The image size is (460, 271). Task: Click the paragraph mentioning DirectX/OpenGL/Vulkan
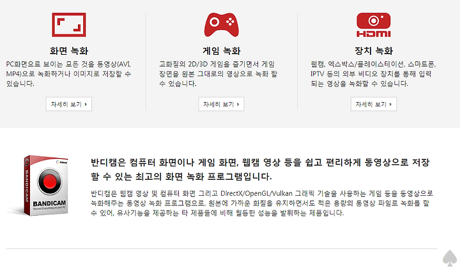(262, 203)
